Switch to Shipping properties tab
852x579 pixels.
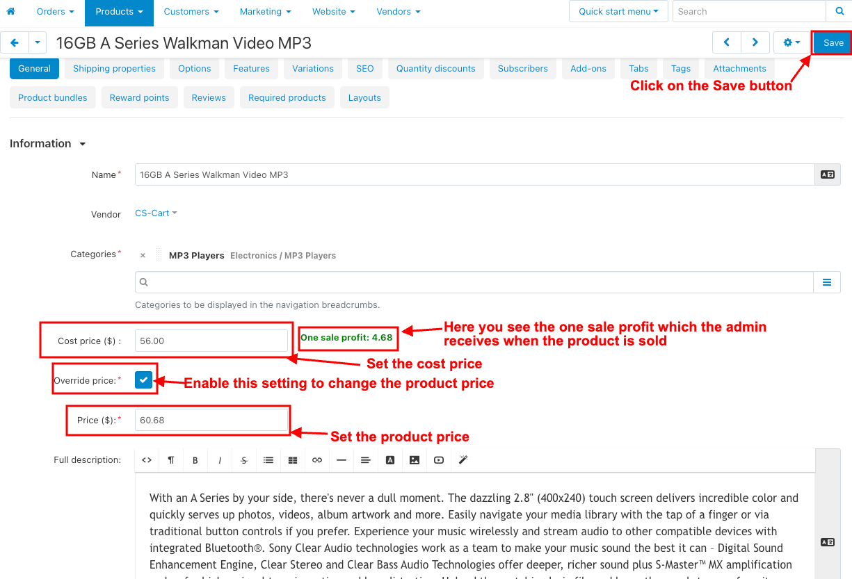coord(114,68)
